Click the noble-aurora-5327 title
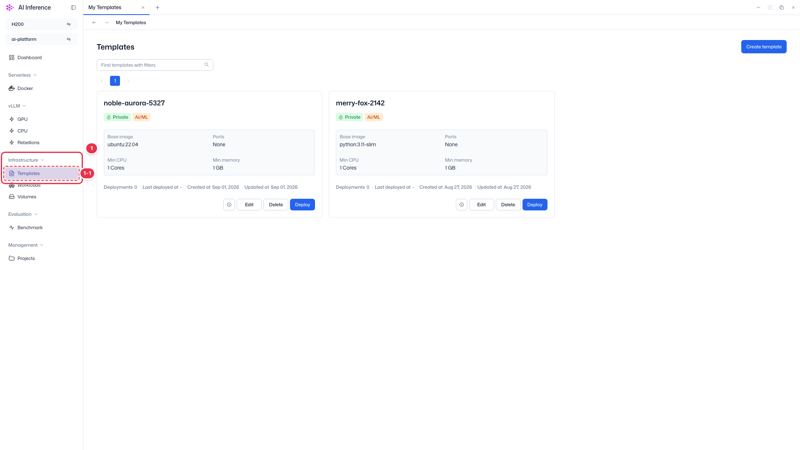This screenshot has width=800, height=450. (x=134, y=103)
